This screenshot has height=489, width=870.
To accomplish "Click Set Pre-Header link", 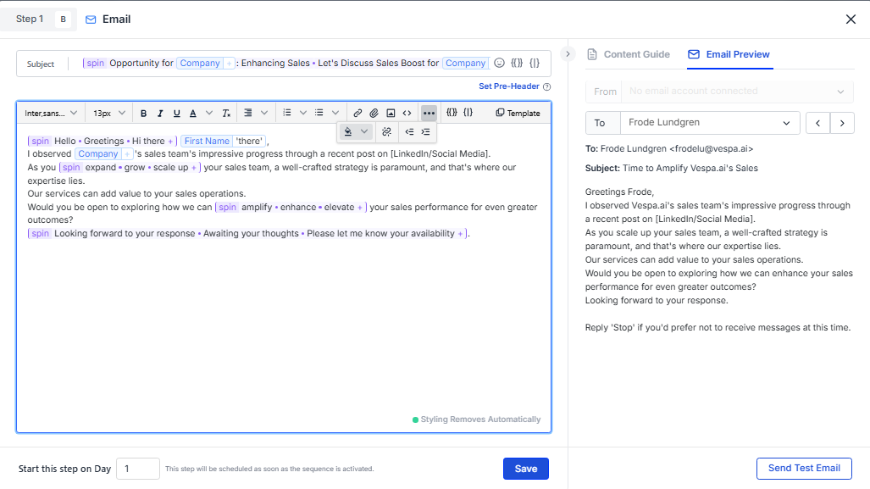I will [509, 86].
